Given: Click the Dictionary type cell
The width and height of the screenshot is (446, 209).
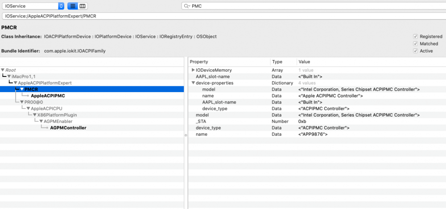Looking at the screenshot, I should click(282, 83).
